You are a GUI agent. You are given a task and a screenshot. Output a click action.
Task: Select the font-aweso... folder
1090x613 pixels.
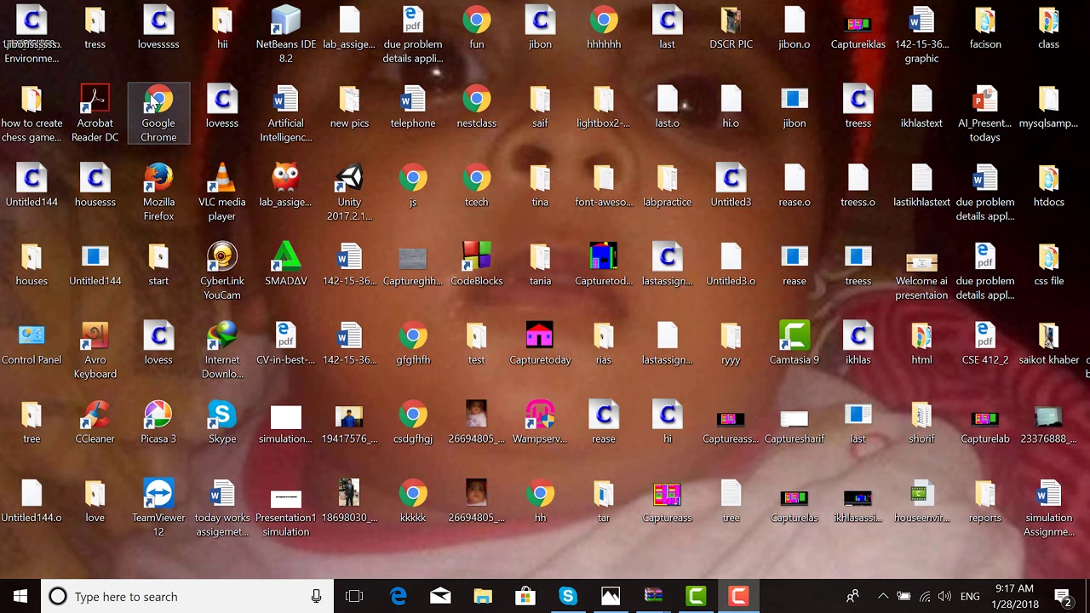pyautogui.click(x=604, y=186)
